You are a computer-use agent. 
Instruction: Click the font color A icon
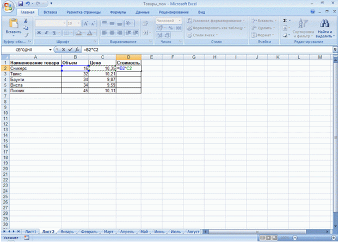[x=89, y=33]
